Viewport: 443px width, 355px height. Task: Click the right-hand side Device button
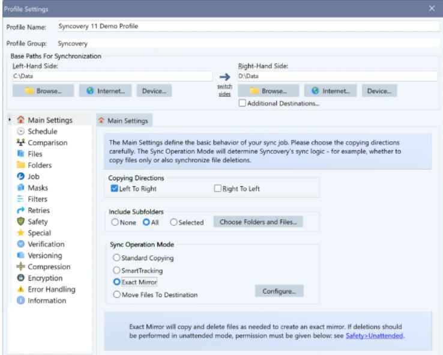tap(379, 91)
